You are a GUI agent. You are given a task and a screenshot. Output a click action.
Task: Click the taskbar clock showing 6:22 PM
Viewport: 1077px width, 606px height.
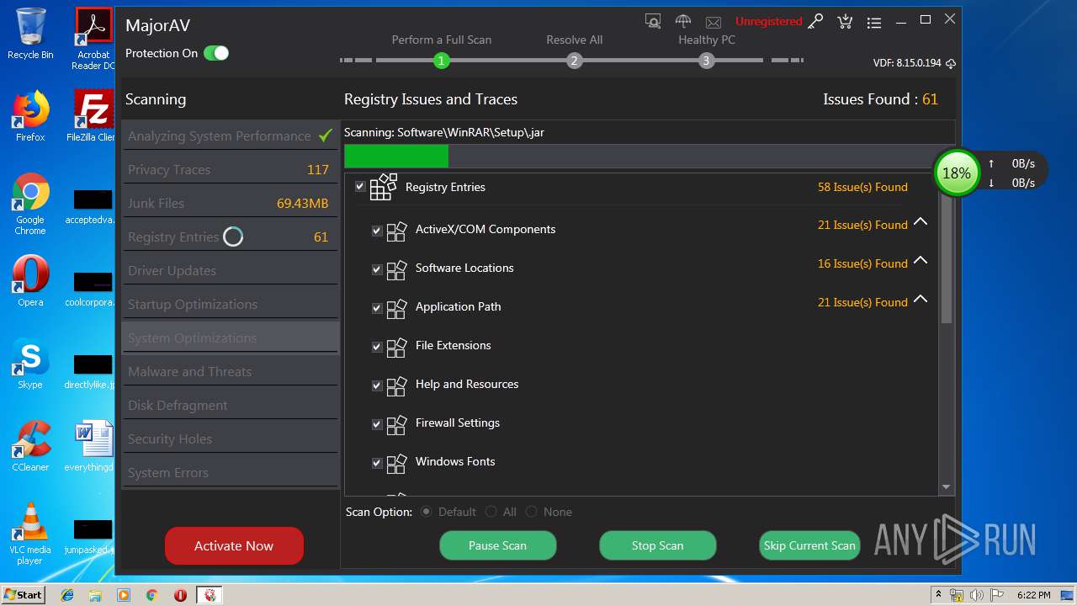(1033, 595)
